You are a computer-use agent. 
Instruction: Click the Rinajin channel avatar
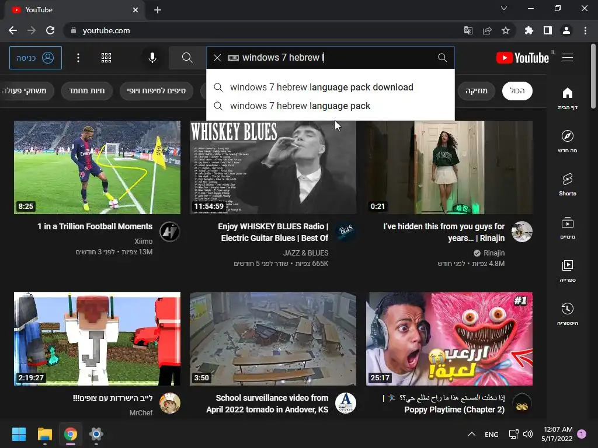click(x=521, y=232)
